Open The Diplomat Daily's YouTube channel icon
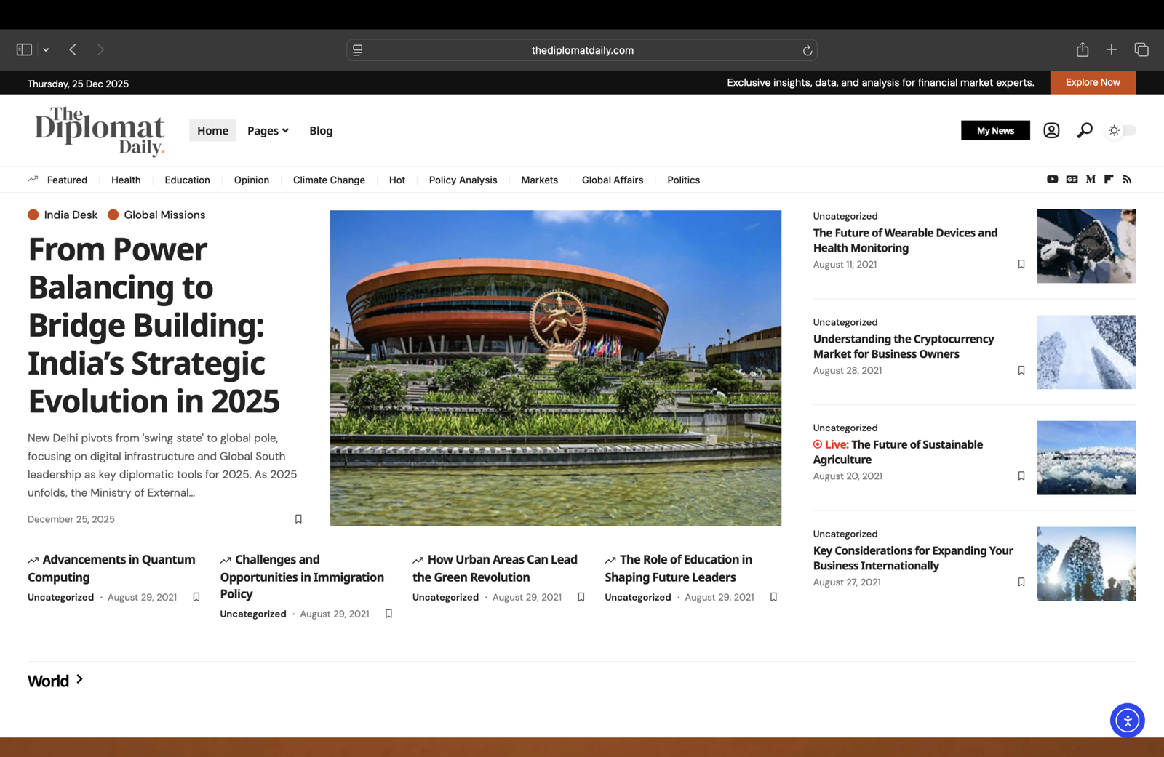Screen dimensions: 1164x757 1052,179
